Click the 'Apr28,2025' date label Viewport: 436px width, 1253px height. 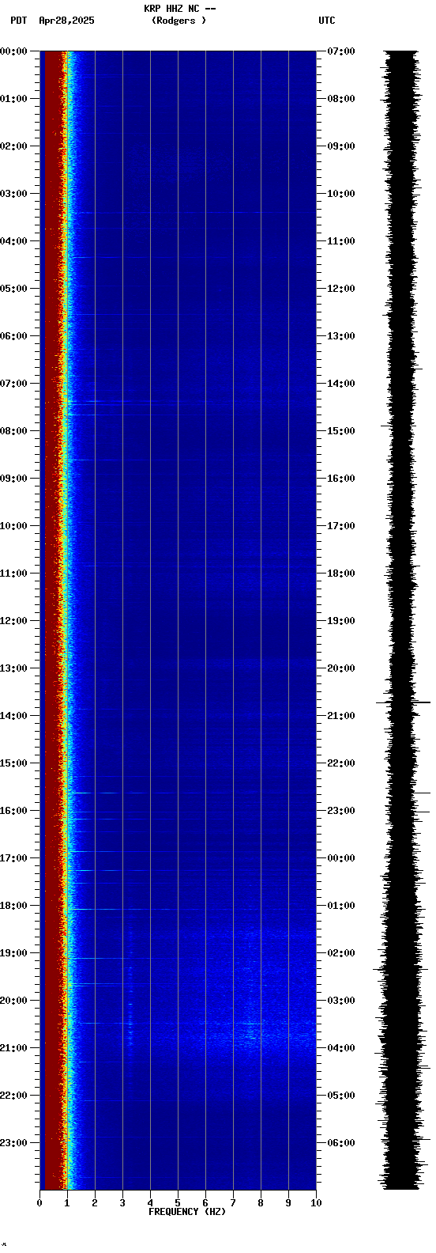pyautogui.click(x=66, y=21)
